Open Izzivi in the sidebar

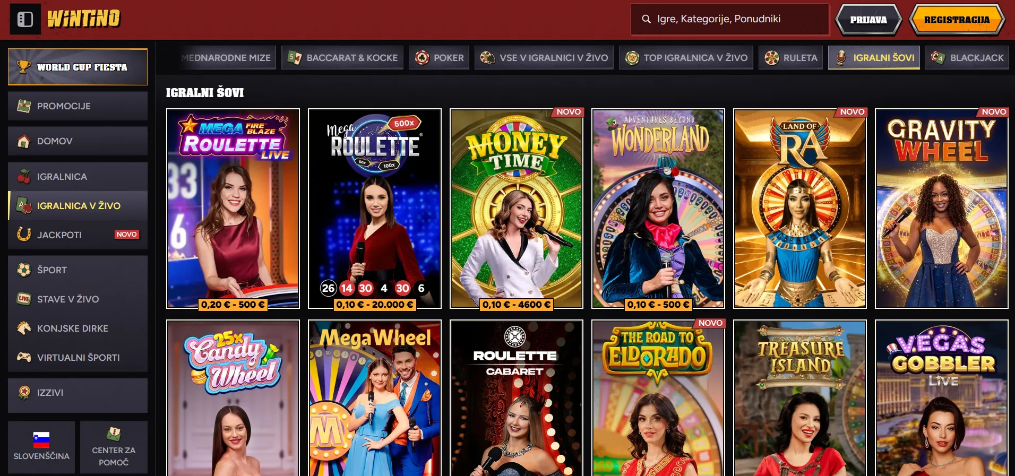pyautogui.click(x=78, y=393)
